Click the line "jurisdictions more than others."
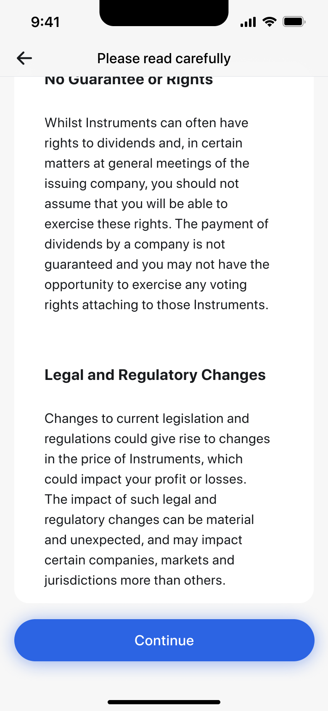 tap(135, 580)
